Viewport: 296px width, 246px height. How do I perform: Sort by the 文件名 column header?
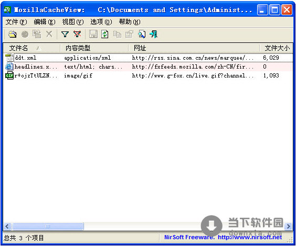[x=31, y=48]
